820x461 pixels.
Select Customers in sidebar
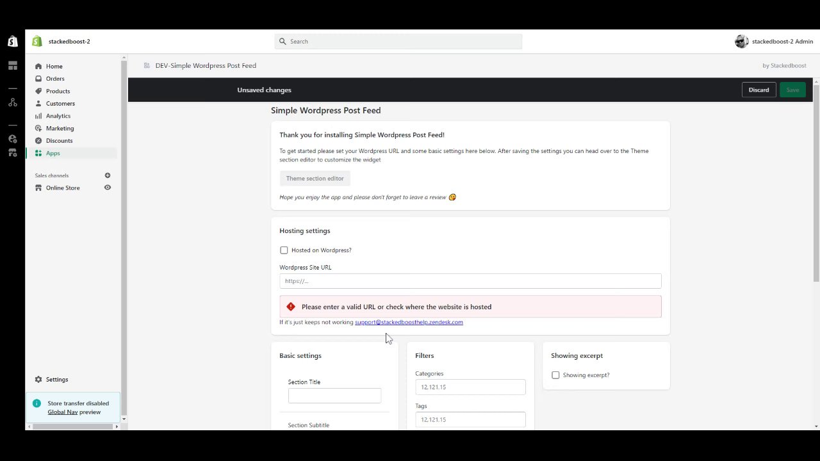pos(60,104)
